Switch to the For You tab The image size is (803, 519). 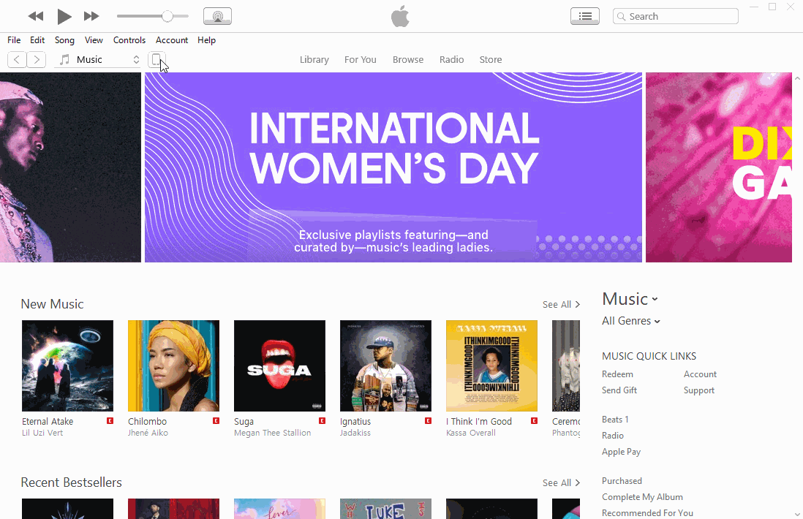click(x=360, y=59)
